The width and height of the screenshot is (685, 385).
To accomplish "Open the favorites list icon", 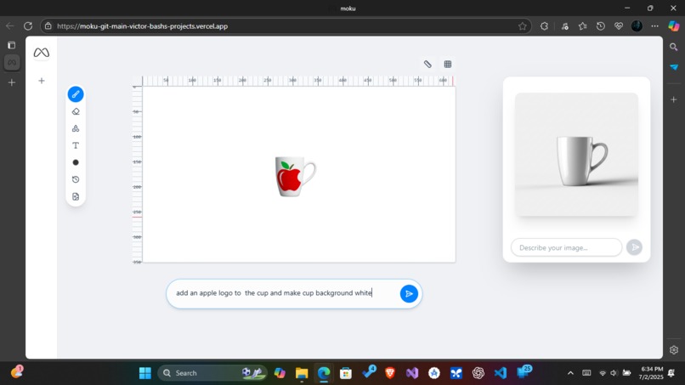I will tap(582, 26).
